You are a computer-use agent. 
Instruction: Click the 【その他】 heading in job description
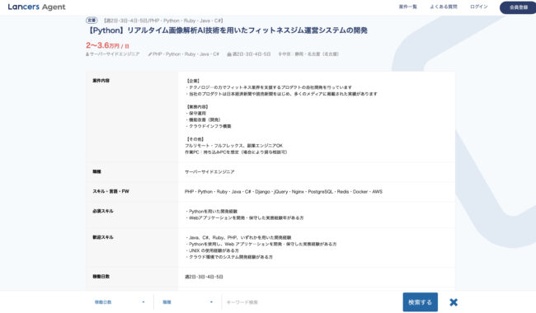tap(195, 139)
